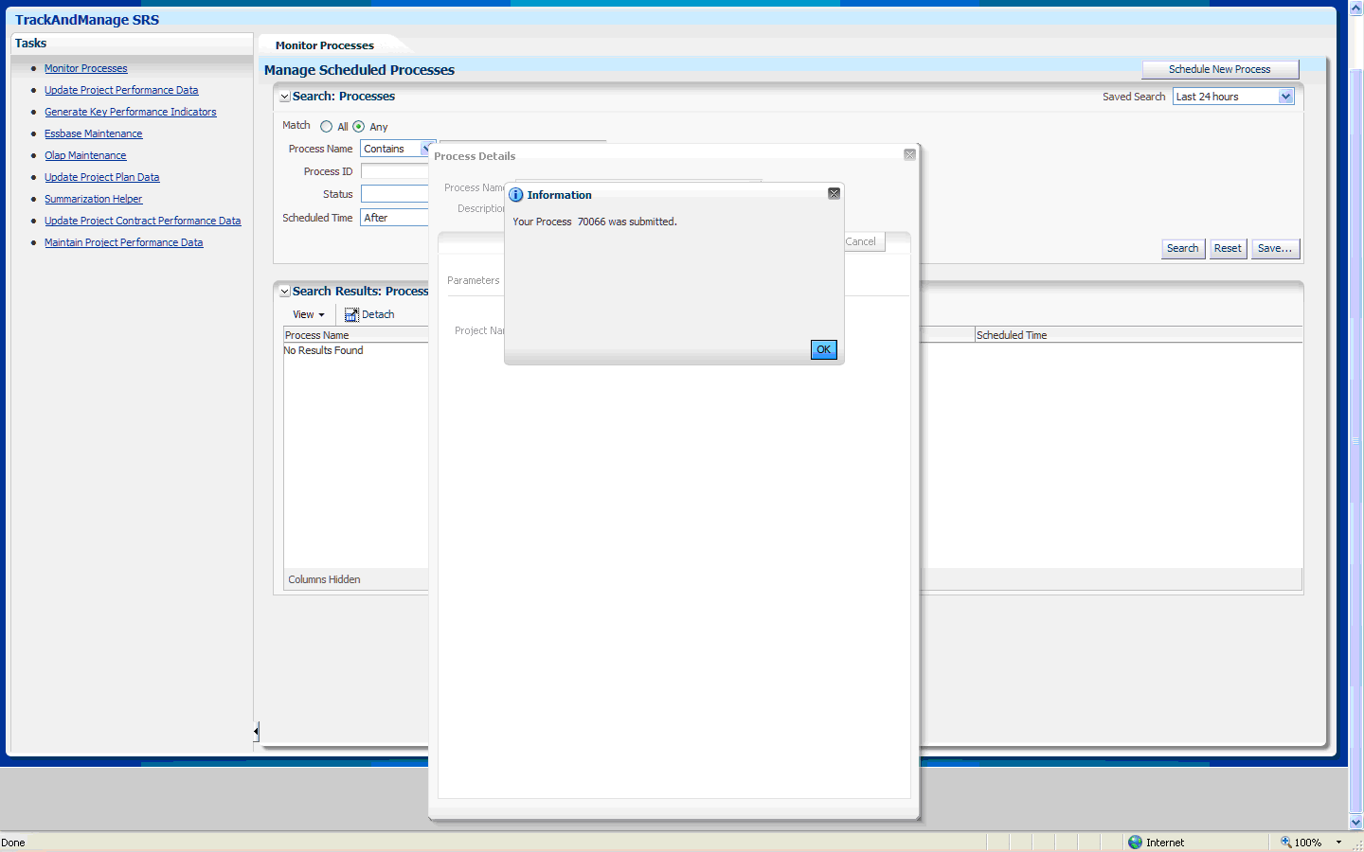Click the Schedule New Process button

click(1220, 68)
